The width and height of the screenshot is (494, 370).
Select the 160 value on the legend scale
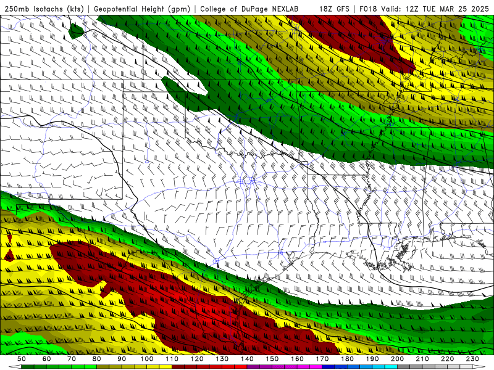[297, 359]
